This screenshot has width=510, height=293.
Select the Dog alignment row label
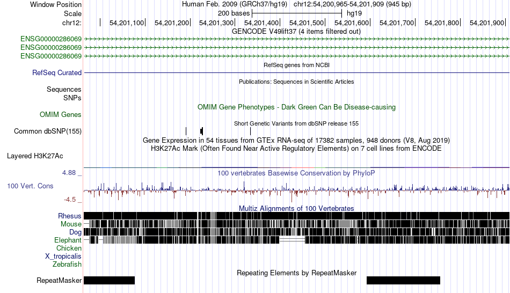(x=75, y=232)
